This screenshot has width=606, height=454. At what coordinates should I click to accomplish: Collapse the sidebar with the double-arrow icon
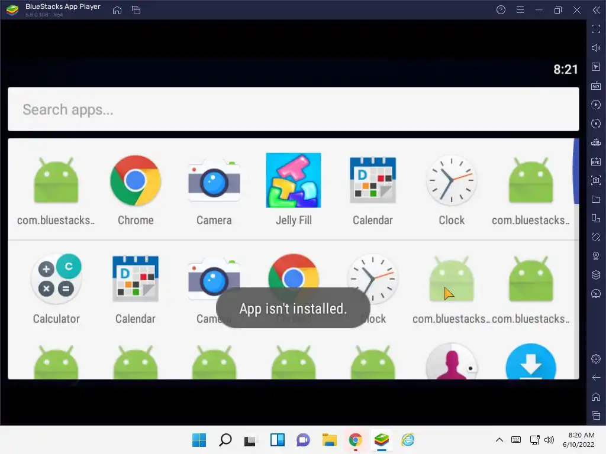(596, 10)
